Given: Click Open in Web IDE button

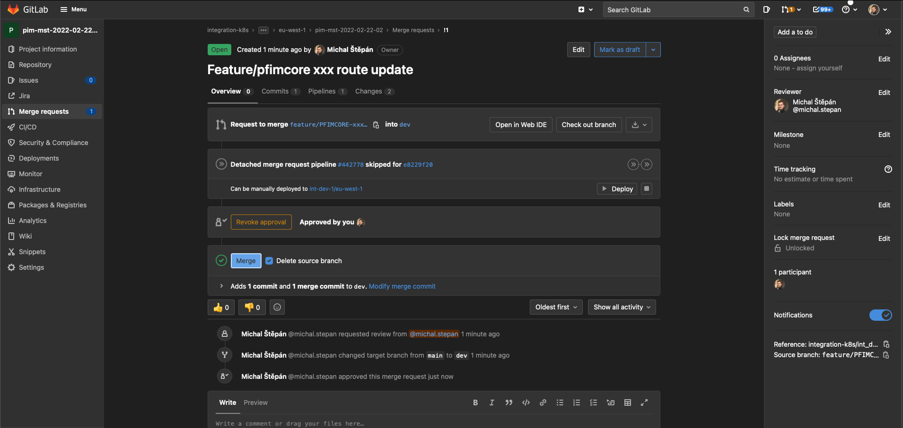Looking at the screenshot, I should [521, 125].
